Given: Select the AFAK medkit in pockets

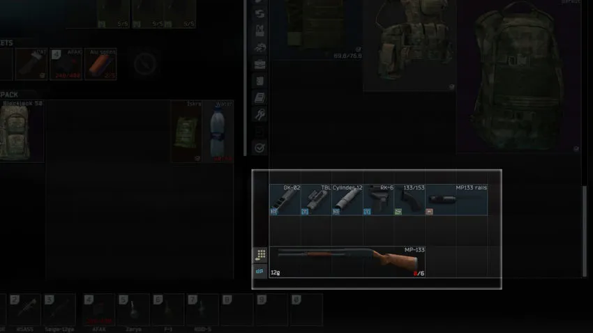Looking at the screenshot, I should pos(66,64).
